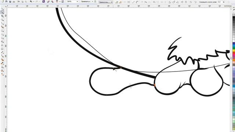Print the document

click(14, 1)
